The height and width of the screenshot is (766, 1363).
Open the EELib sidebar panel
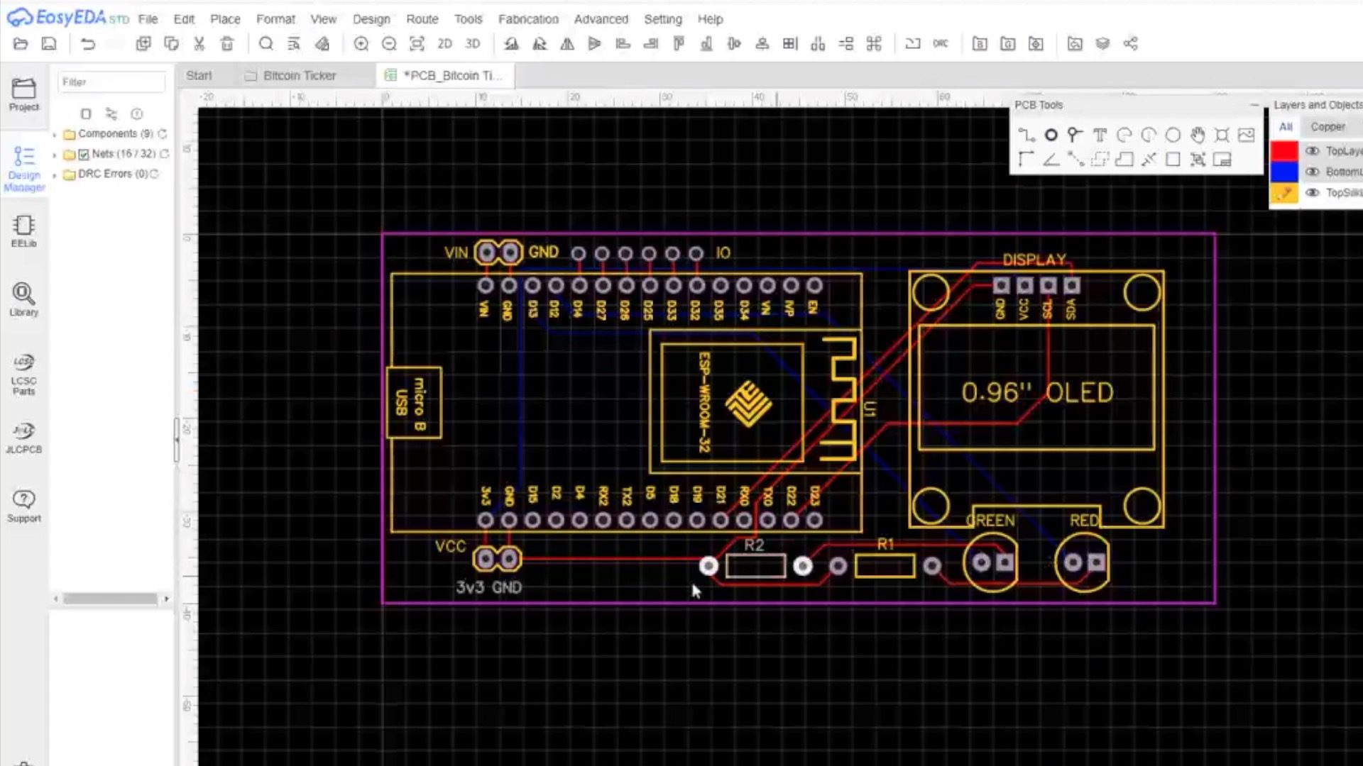(x=23, y=231)
